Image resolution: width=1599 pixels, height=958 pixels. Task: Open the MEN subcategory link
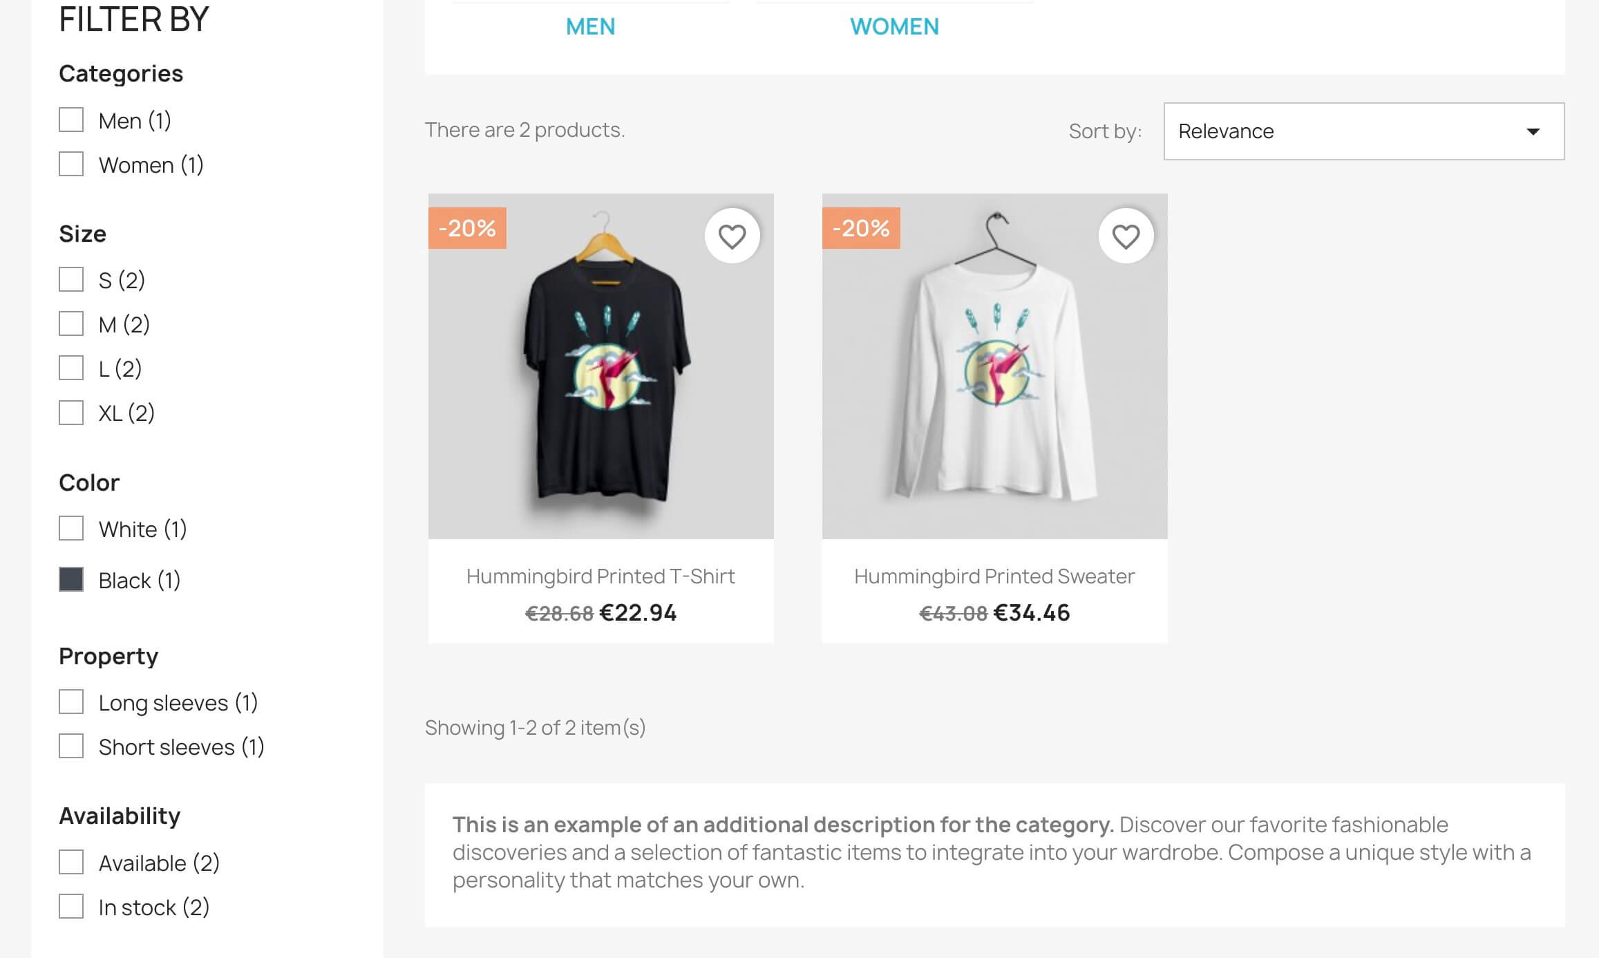tap(590, 26)
